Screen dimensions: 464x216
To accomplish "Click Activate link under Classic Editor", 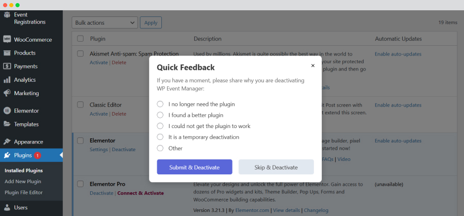I will click(x=99, y=114).
